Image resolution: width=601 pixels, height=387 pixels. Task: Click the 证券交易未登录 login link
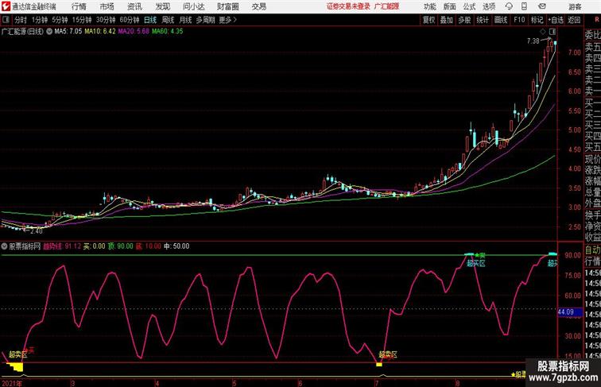coord(348,6)
